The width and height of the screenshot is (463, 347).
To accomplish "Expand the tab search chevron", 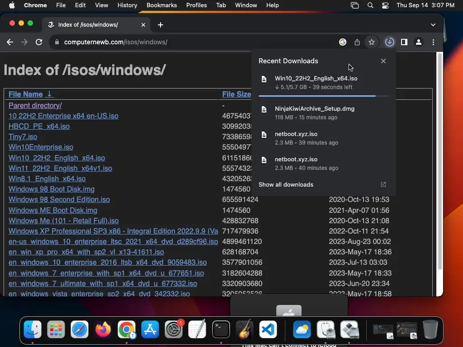I will click(433, 25).
